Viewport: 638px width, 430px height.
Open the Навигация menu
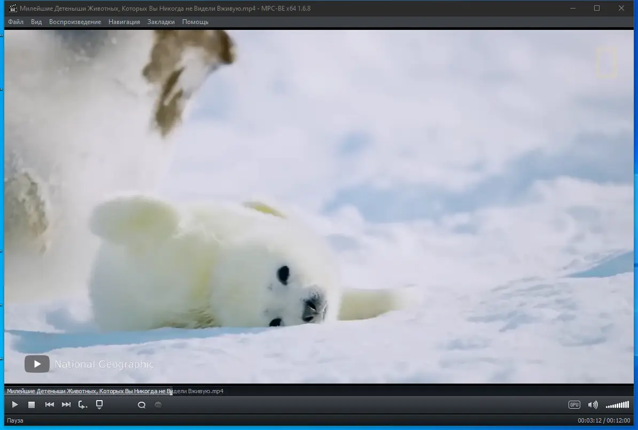tap(124, 22)
